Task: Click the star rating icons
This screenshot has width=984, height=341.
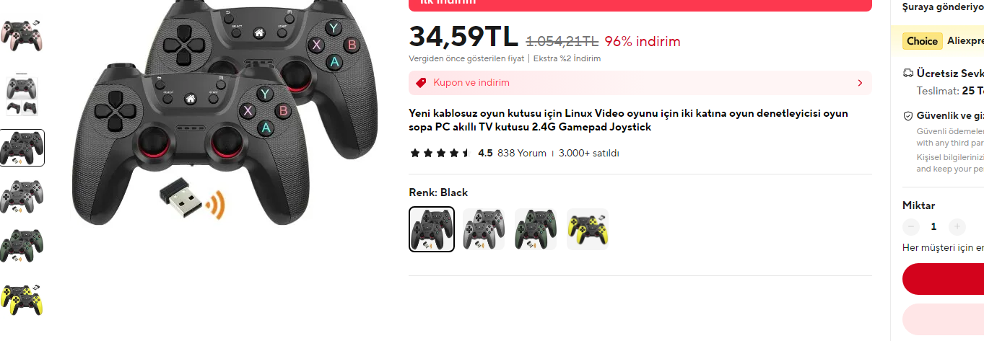Action: pyautogui.click(x=440, y=153)
